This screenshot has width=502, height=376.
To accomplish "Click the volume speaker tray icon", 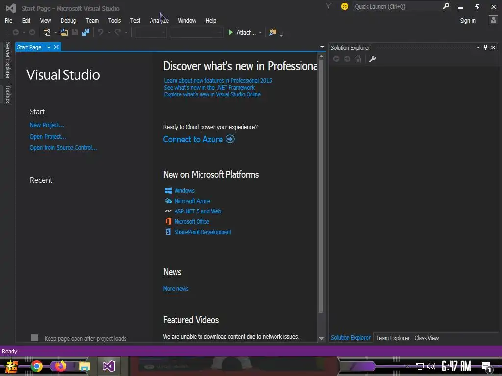I will coord(431,366).
